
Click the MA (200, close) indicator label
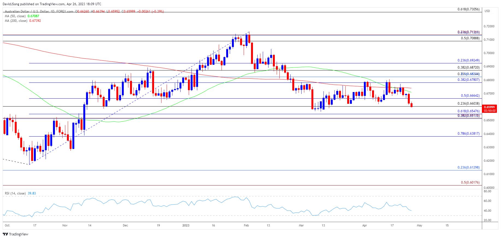click(16, 21)
